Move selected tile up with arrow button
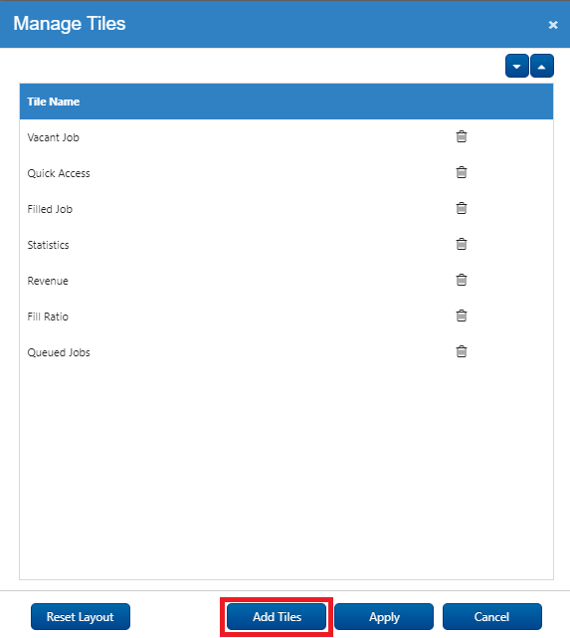The height and width of the screenshot is (638, 570). coord(541,66)
